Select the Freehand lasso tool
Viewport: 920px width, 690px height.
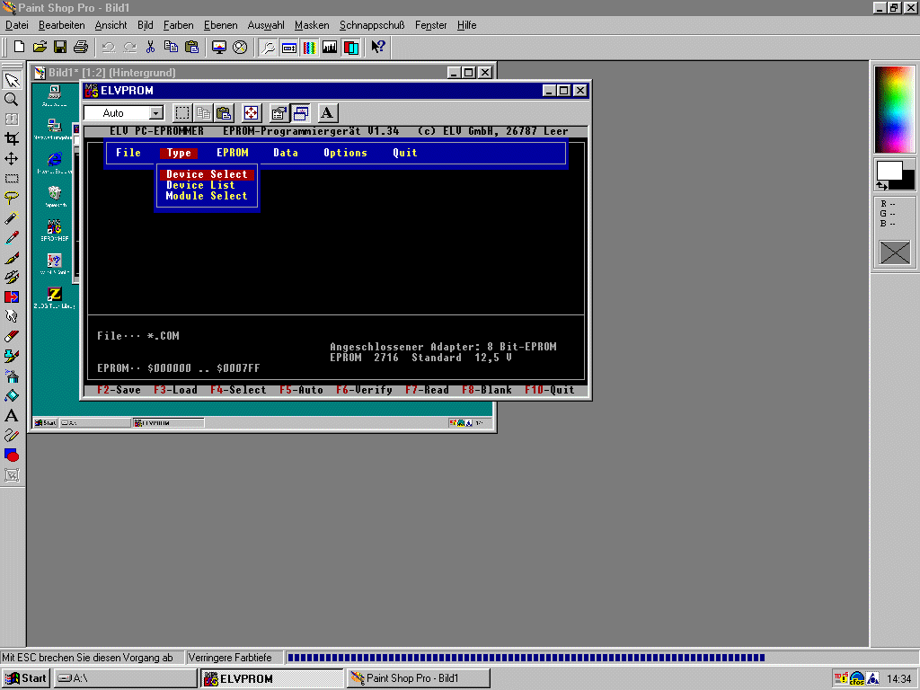[x=12, y=199]
